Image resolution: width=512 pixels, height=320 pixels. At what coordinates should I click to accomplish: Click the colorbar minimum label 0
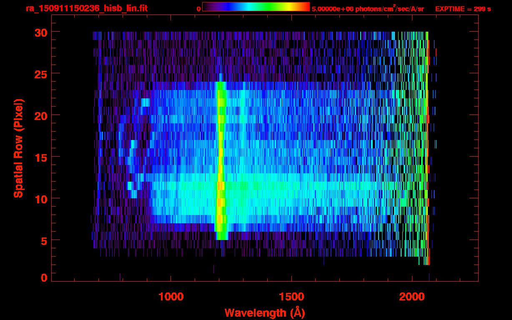coord(198,9)
